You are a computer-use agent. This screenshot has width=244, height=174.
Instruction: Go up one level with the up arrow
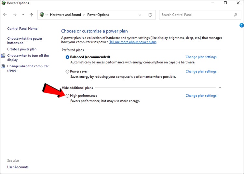tap(31, 15)
